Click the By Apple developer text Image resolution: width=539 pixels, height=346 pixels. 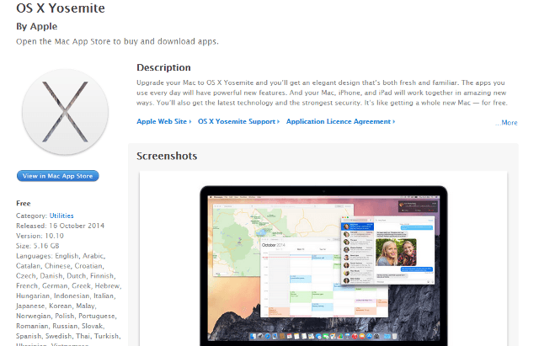click(x=37, y=26)
